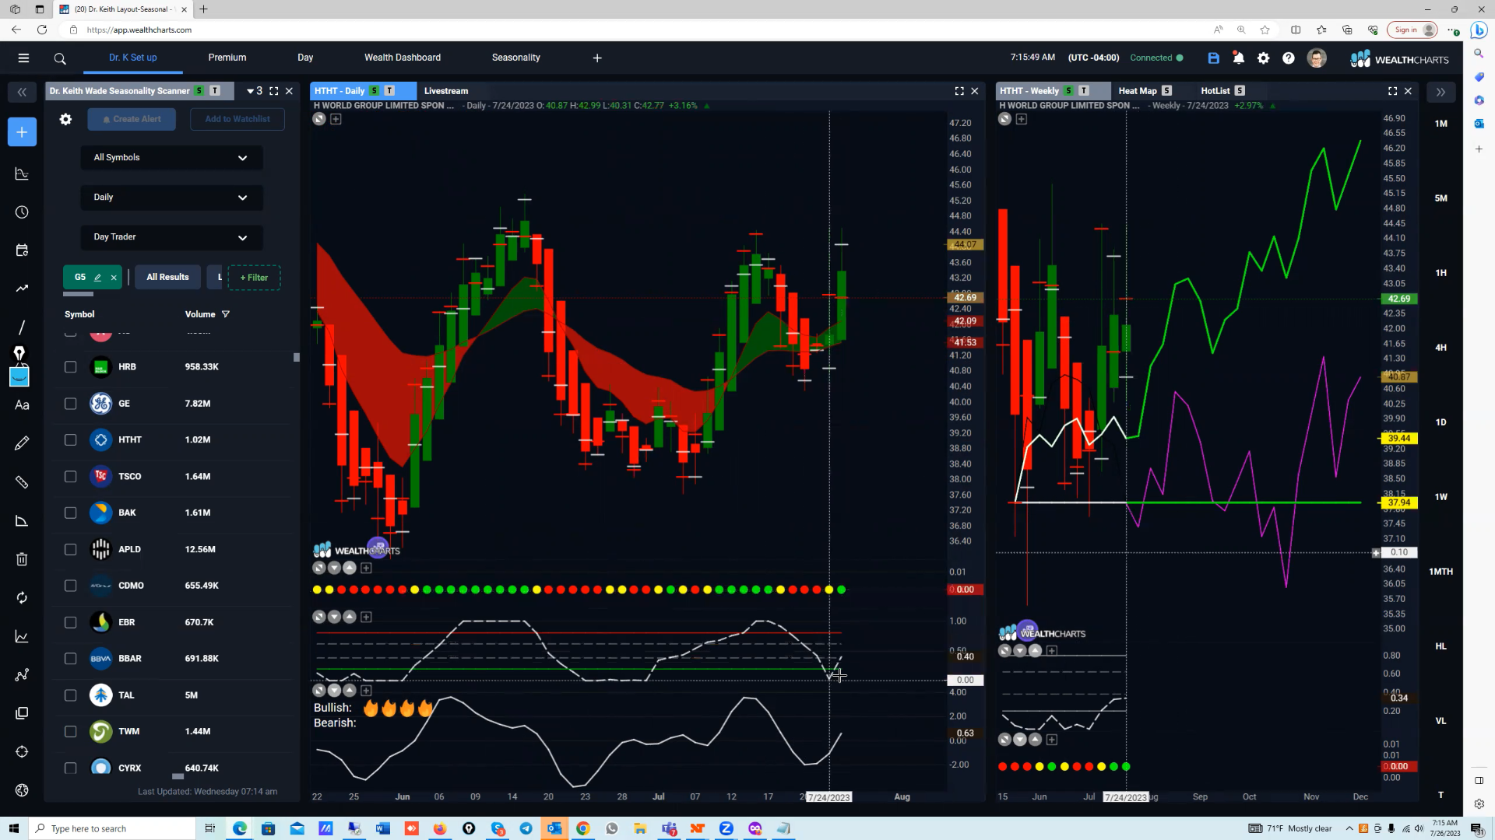
Task: Open the Seasonality tab
Action: (516, 58)
